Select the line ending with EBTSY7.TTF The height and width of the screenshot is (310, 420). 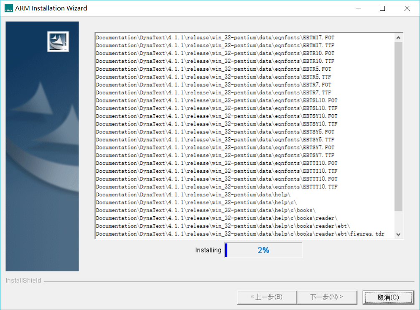coord(215,155)
